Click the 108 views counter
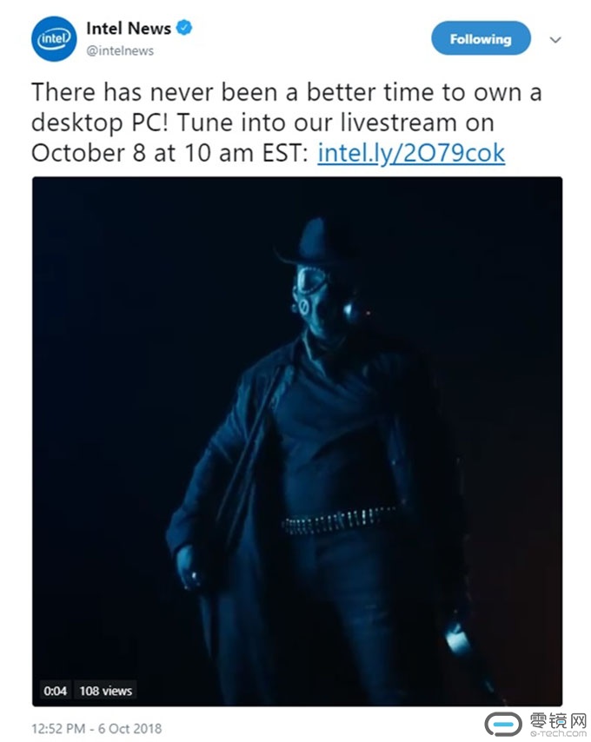 (105, 691)
